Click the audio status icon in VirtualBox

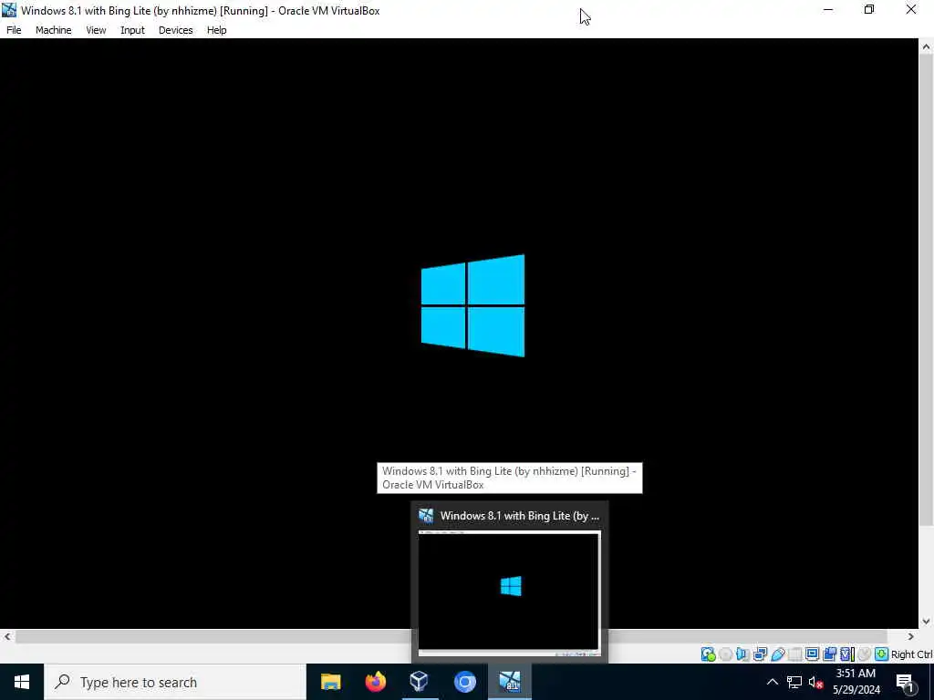(x=742, y=654)
